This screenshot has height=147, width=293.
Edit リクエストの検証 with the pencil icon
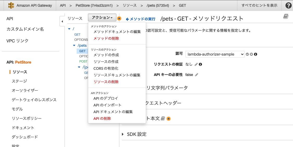tap(196, 64)
